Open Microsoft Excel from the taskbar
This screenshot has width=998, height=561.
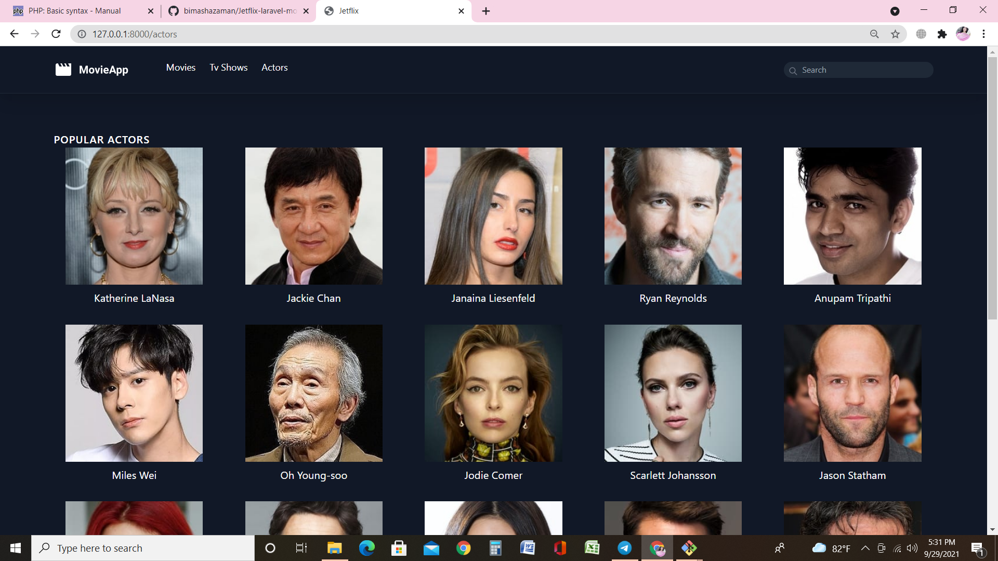pos(593,548)
